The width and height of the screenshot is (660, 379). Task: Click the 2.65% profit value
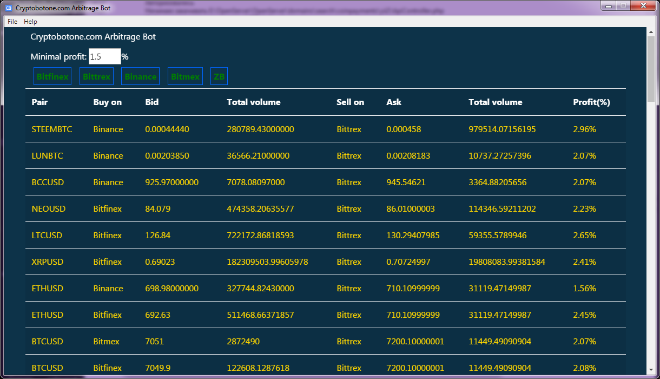coord(585,236)
